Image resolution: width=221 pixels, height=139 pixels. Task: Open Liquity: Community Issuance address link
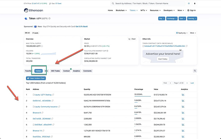pyautogui.click(x=46, y=107)
